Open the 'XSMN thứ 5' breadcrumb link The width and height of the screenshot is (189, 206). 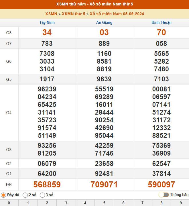point(73,14)
